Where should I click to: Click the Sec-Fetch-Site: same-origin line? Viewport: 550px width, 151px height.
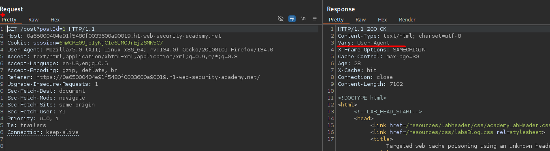pos(51,105)
